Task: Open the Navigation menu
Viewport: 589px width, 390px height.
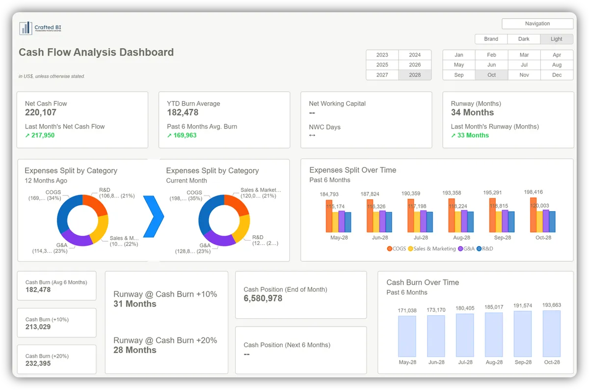Action: tap(537, 24)
